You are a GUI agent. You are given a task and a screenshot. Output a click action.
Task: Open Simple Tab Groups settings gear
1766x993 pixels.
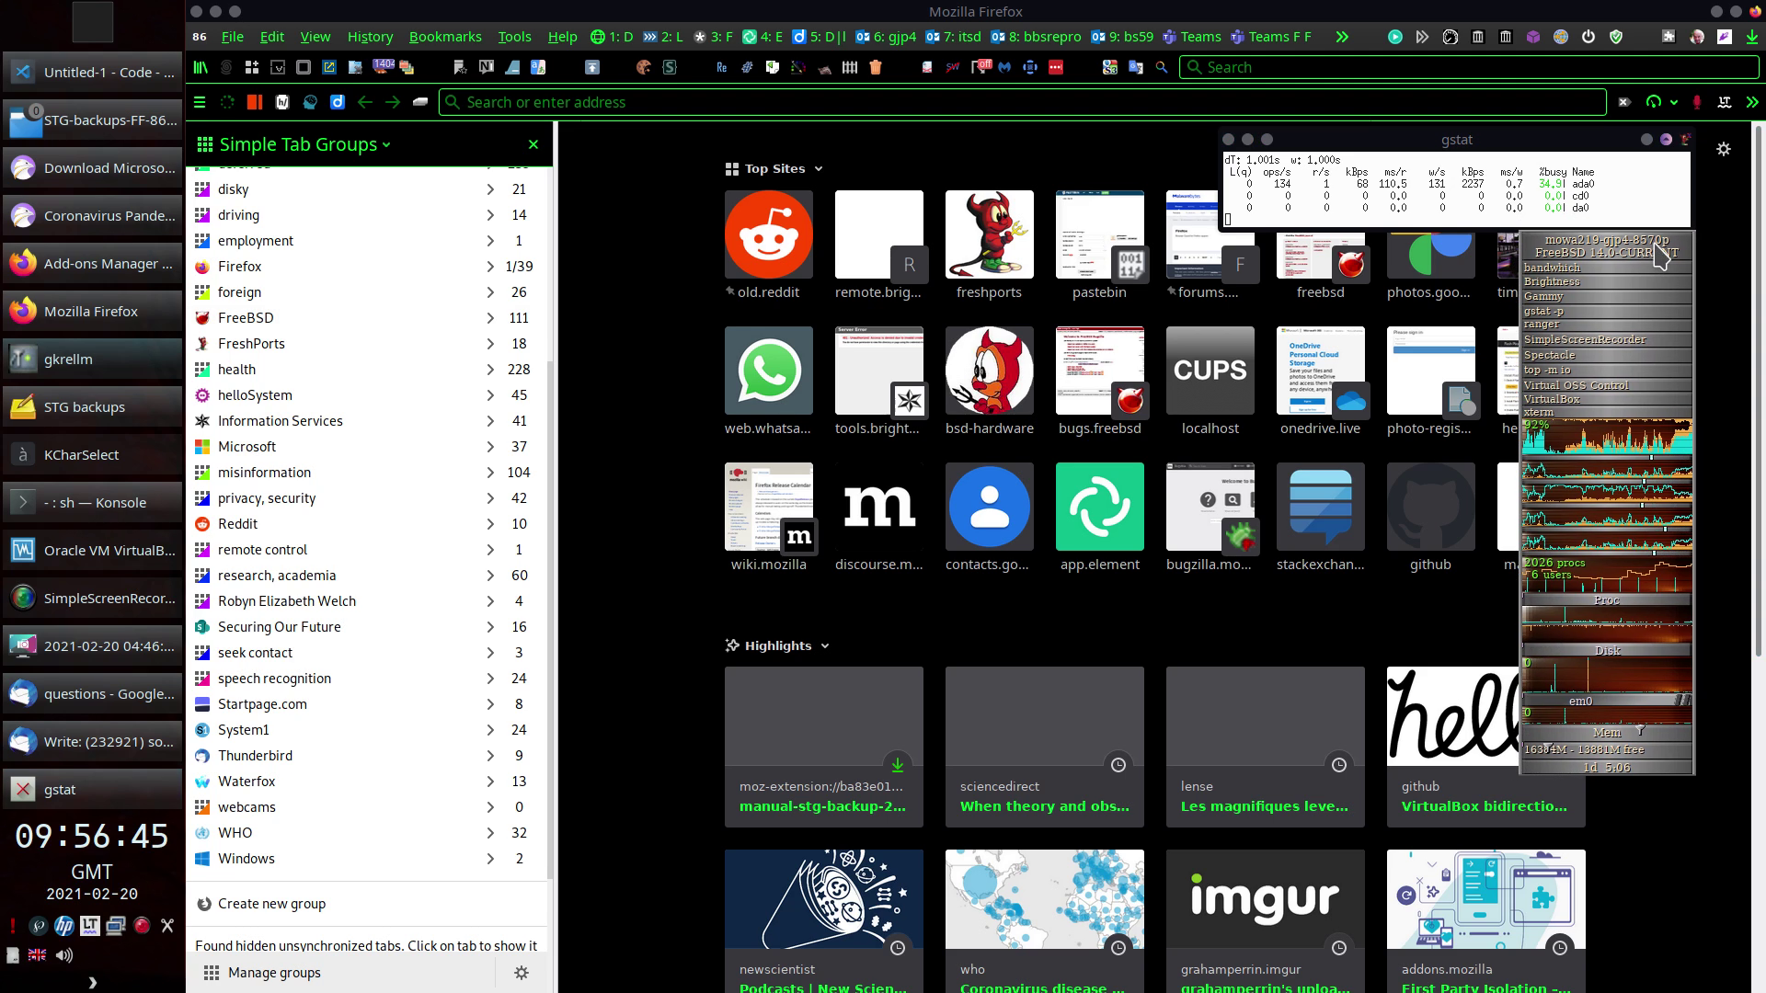[x=522, y=972]
